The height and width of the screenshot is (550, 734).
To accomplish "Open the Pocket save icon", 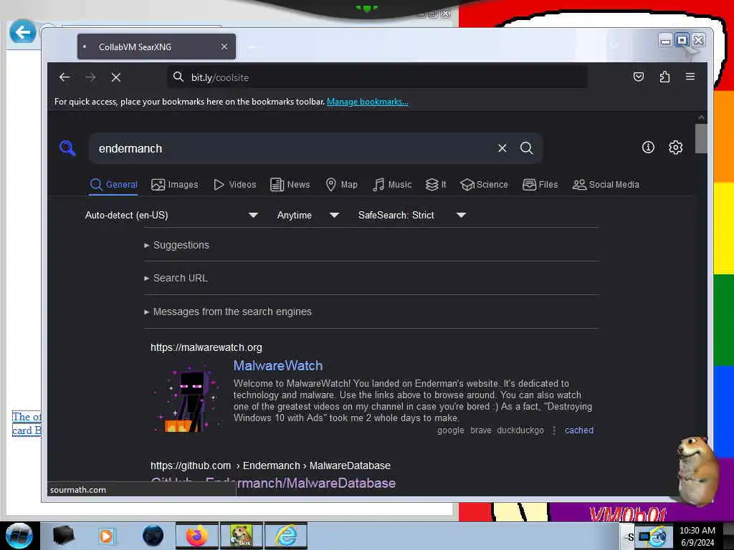I will [639, 77].
